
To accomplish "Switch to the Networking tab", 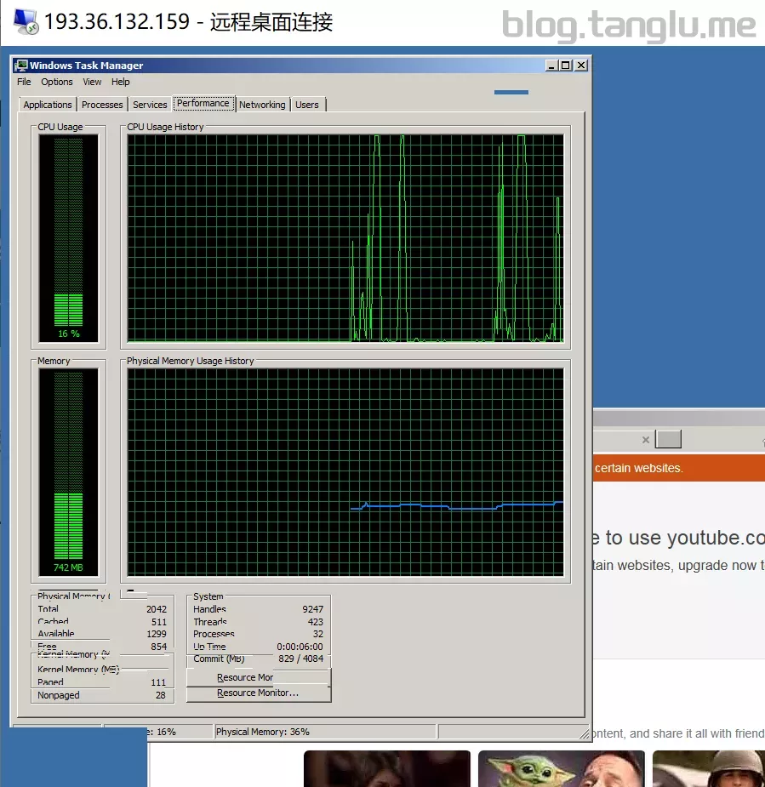I will (x=262, y=105).
